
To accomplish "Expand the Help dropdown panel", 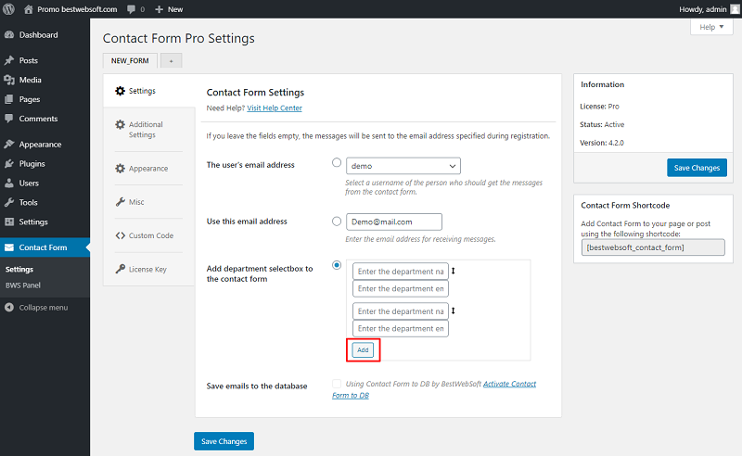I will [x=711, y=27].
